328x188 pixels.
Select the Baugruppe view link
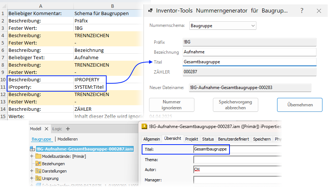pos(41,139)
